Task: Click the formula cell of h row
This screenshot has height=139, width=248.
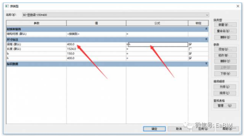Action: point(157,58)
